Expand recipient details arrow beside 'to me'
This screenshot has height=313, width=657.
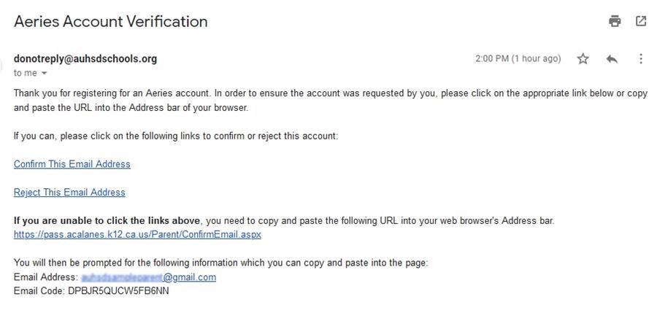pos(44,74)
